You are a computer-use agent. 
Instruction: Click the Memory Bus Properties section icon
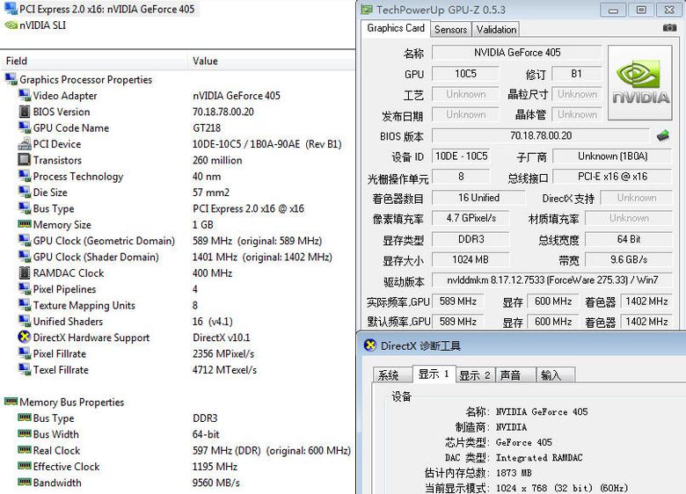(x=11, y=402)
